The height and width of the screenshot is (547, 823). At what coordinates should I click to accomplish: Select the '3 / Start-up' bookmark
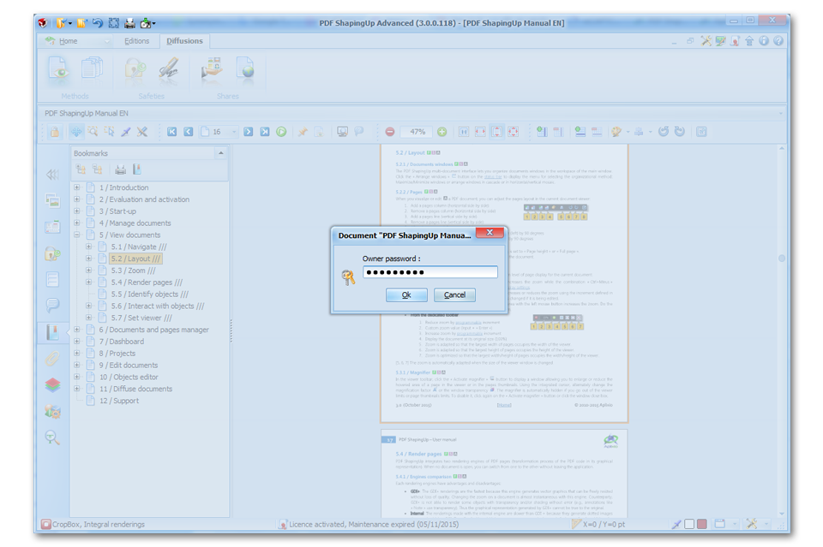pos(117,211)
